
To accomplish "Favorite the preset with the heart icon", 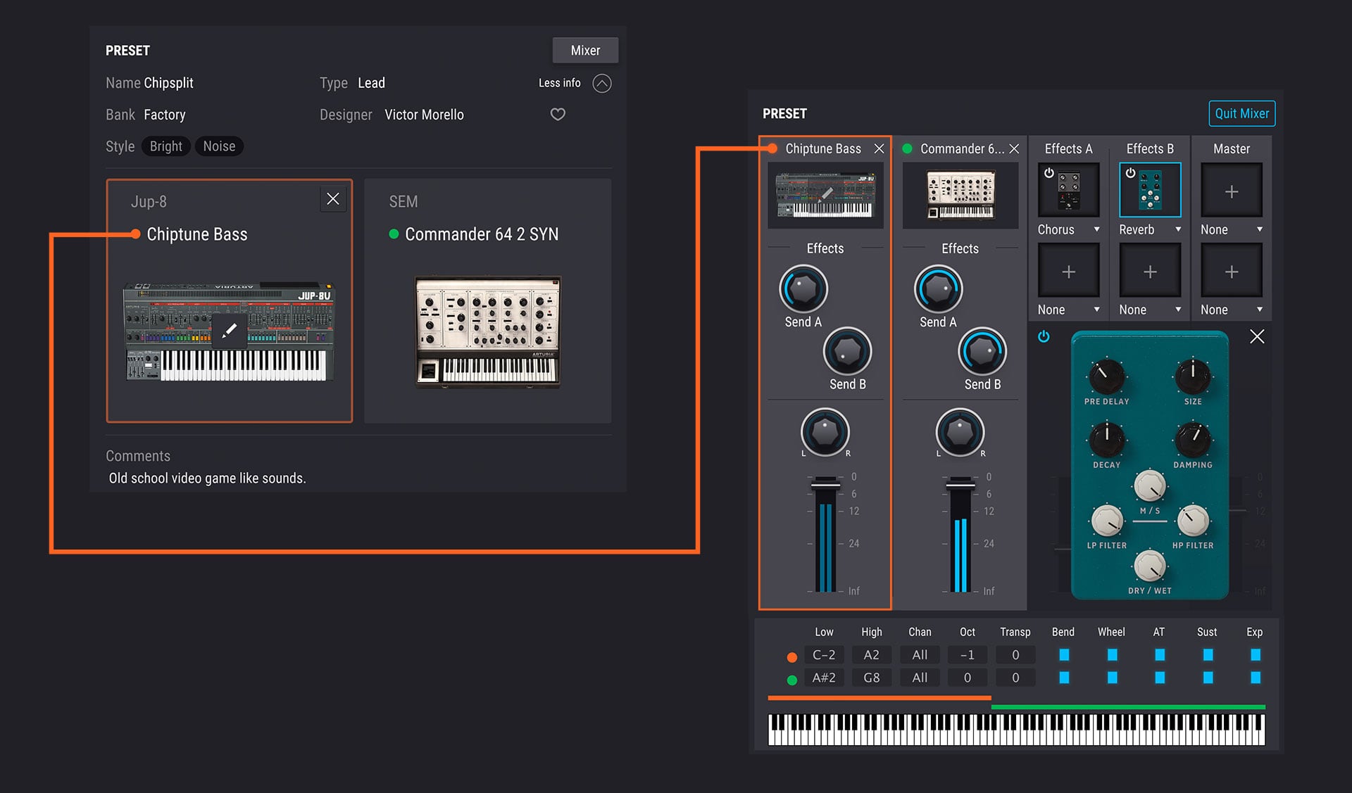I will [x=558, y=114].
